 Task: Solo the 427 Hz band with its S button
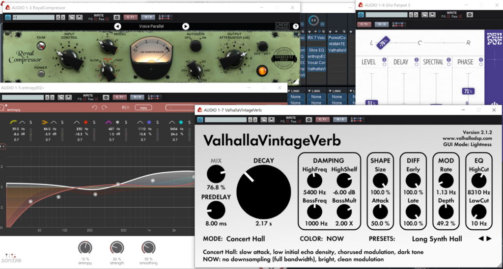tap(126, 122)
